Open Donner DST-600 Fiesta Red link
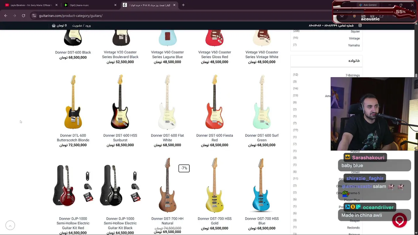 pos(215,138)
